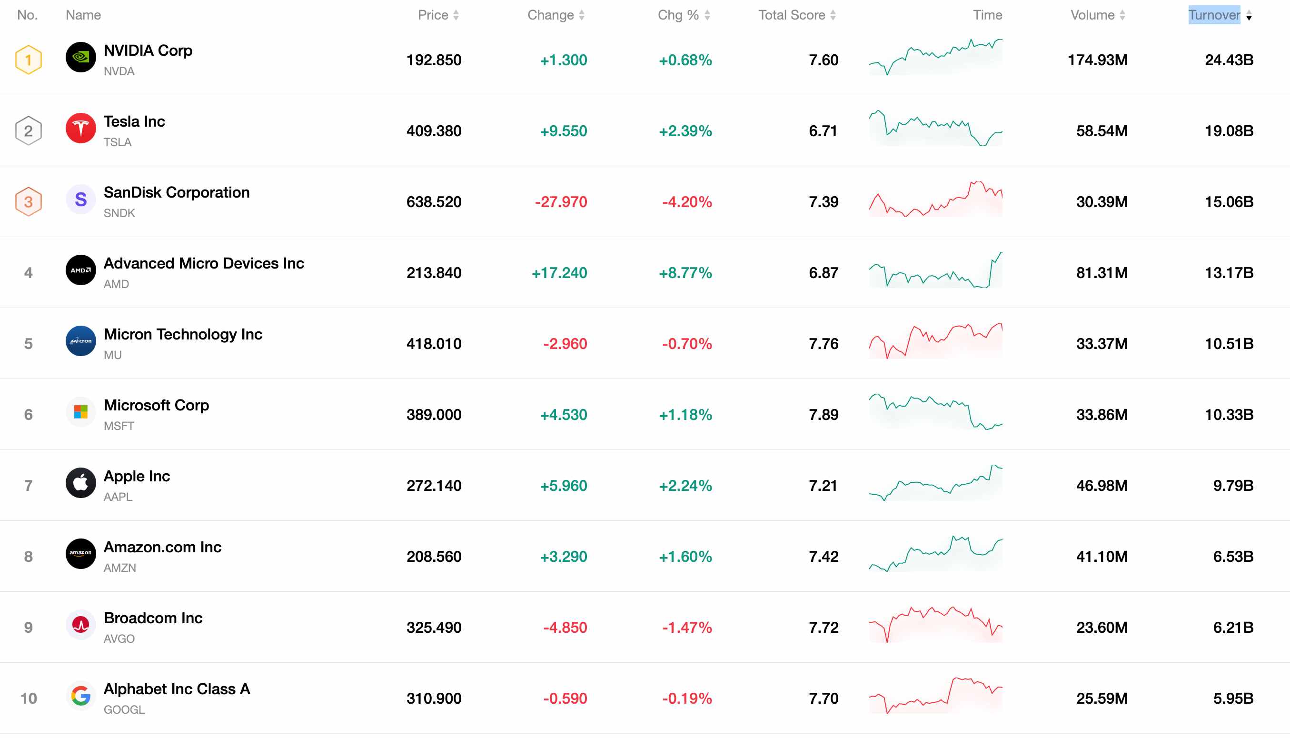Sort by the Volume column header
Screen dimensions: 1290x738
(1098, 15)
